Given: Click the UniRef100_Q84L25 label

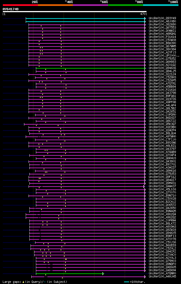Looking at the screenshot, I should pos(162,71).
